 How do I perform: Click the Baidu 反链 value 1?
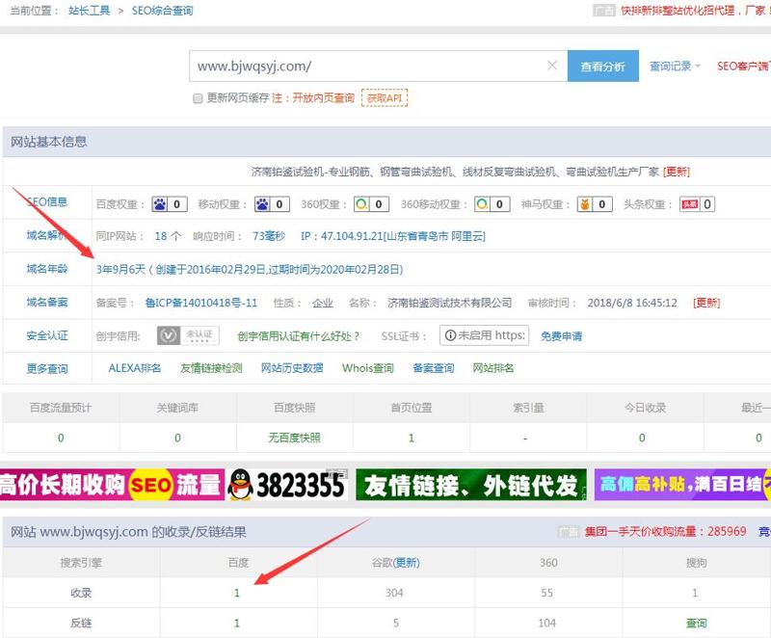(237, 624)
